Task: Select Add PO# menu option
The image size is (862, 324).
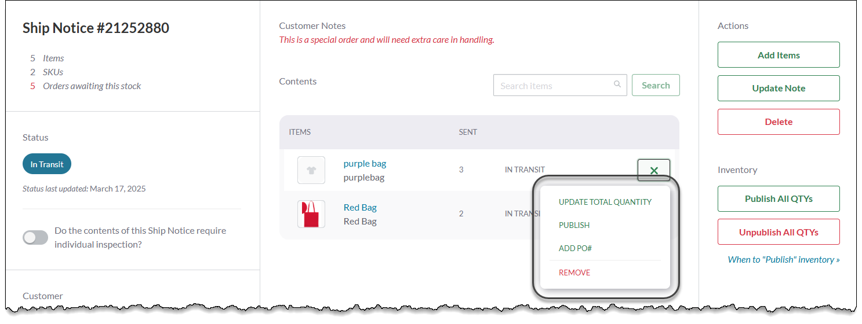Action: pyautogui.click(x=575, y=248)
